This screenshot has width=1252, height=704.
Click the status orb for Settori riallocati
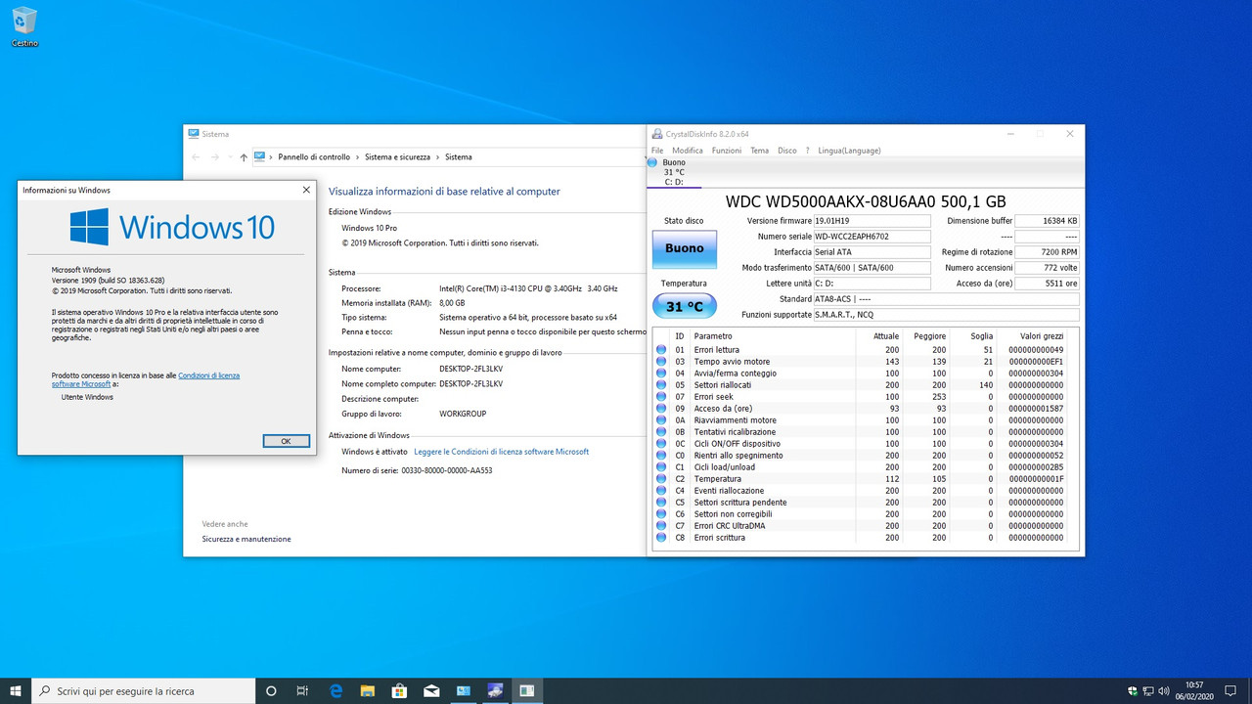(660, 384)
